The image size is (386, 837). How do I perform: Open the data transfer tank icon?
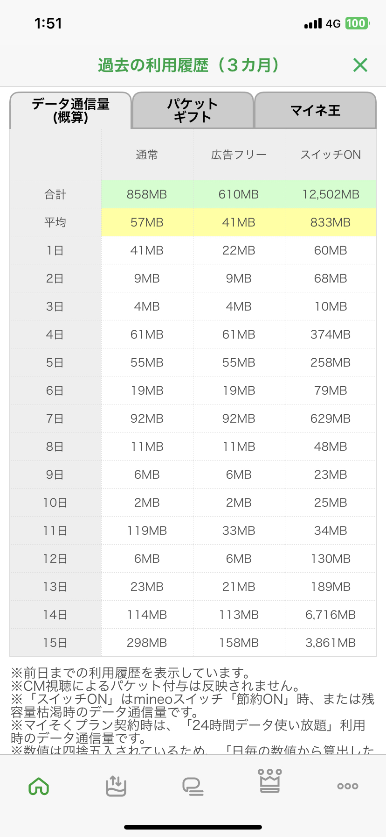coord(116,786)
